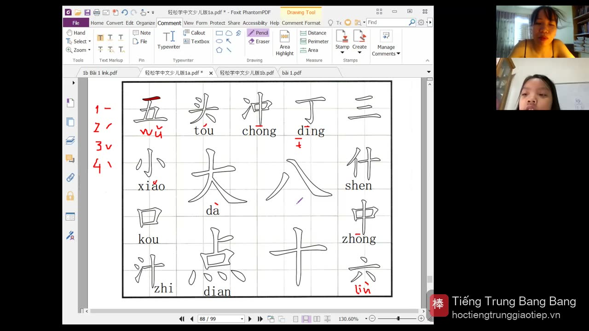Pick the Cloud shape tool
Viewport: 589px width, 331px height.
pos(229,33)
